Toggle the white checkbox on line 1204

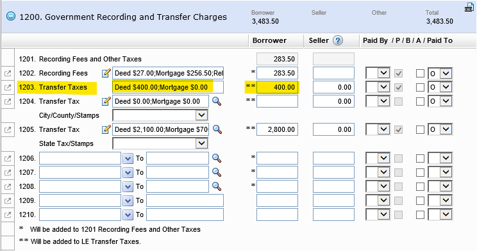420,102
